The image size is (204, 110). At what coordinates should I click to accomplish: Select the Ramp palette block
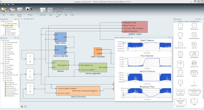(180, 35)
